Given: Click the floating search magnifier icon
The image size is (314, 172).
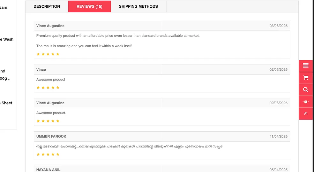Looking at the screenshot, I should click(x=306, y=90).
